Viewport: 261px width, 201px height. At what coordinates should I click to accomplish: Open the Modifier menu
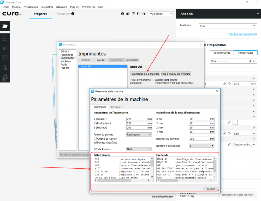[17, 7]
